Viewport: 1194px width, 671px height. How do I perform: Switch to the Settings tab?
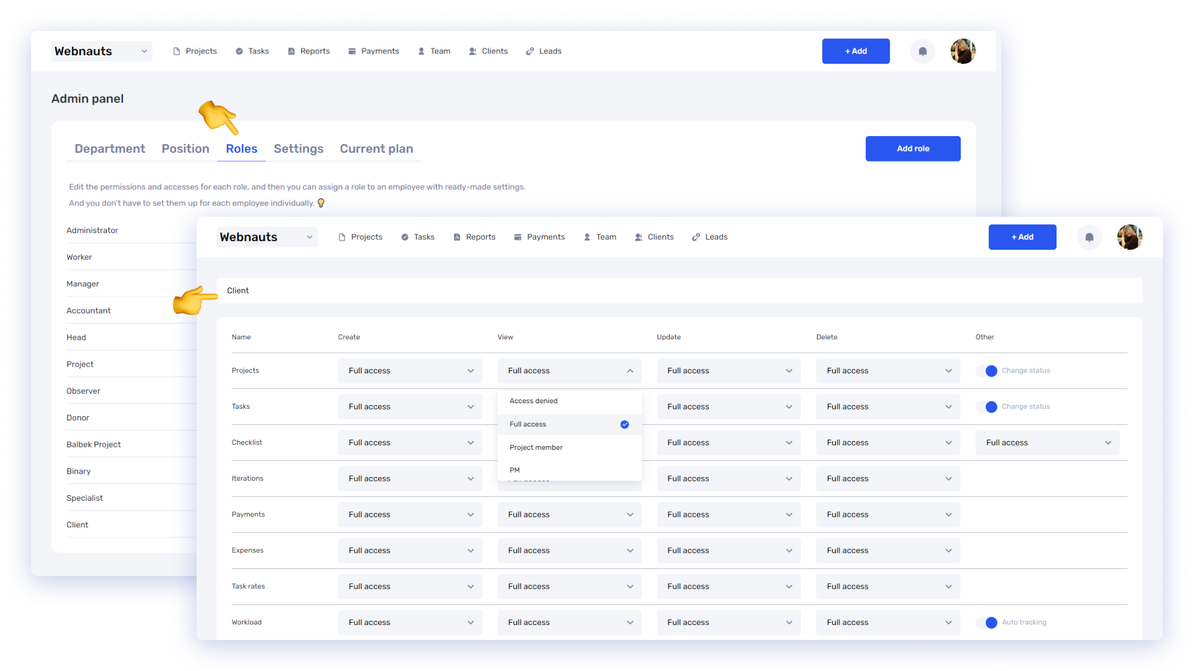click(298, 148)
